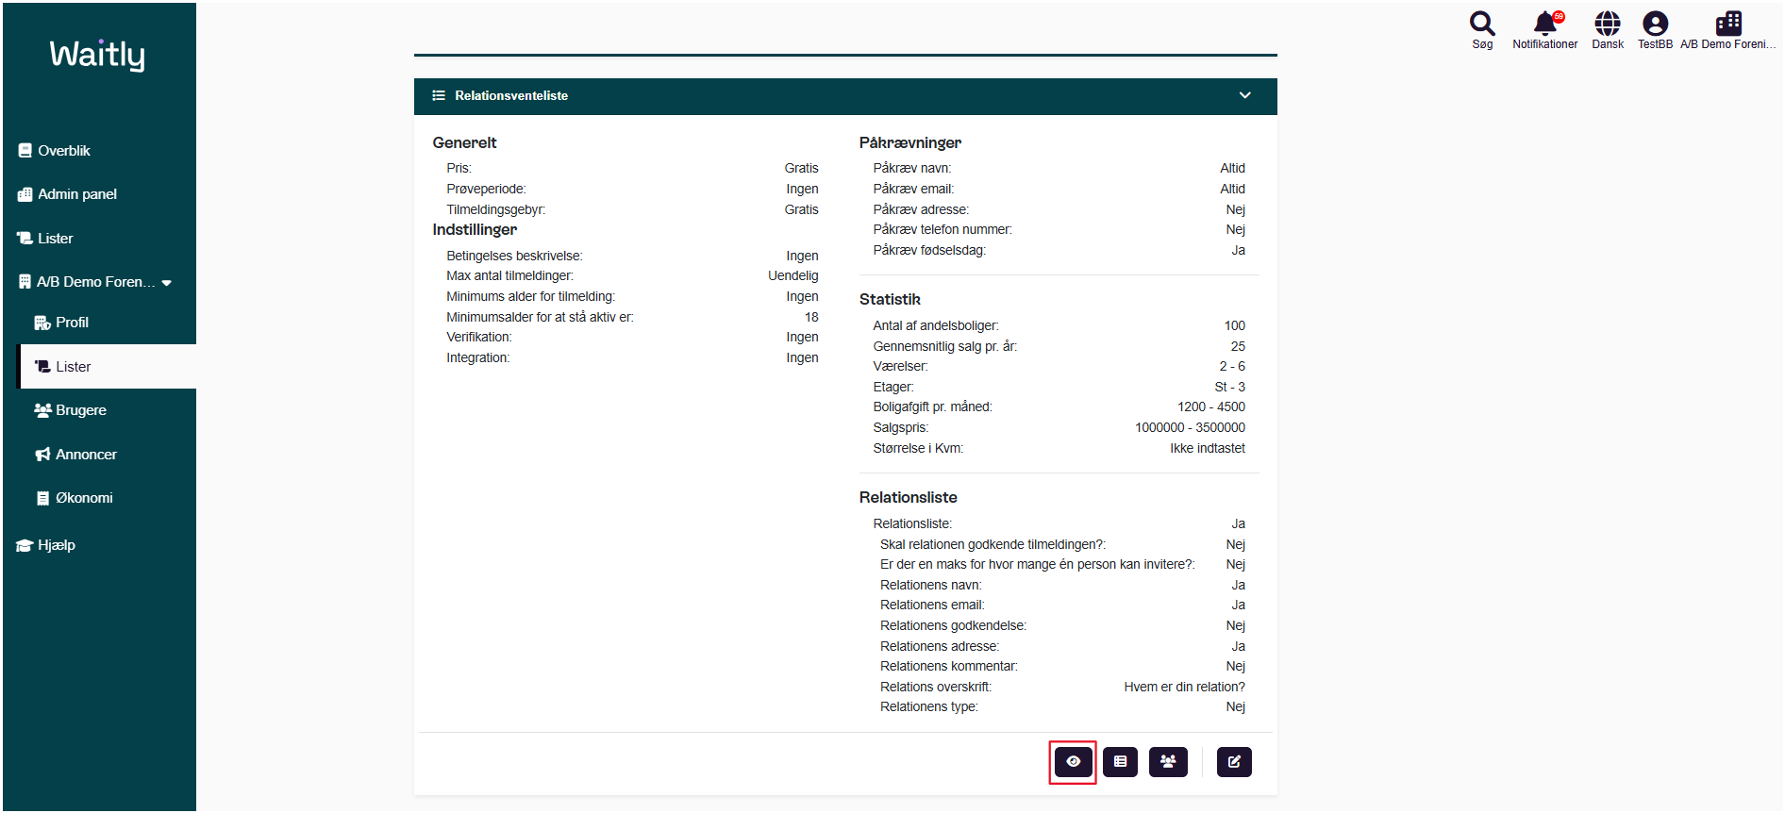Click Værelser value 2 - 6
This screenshot has height=813, width=1785.
click(x=1231, y=366)
